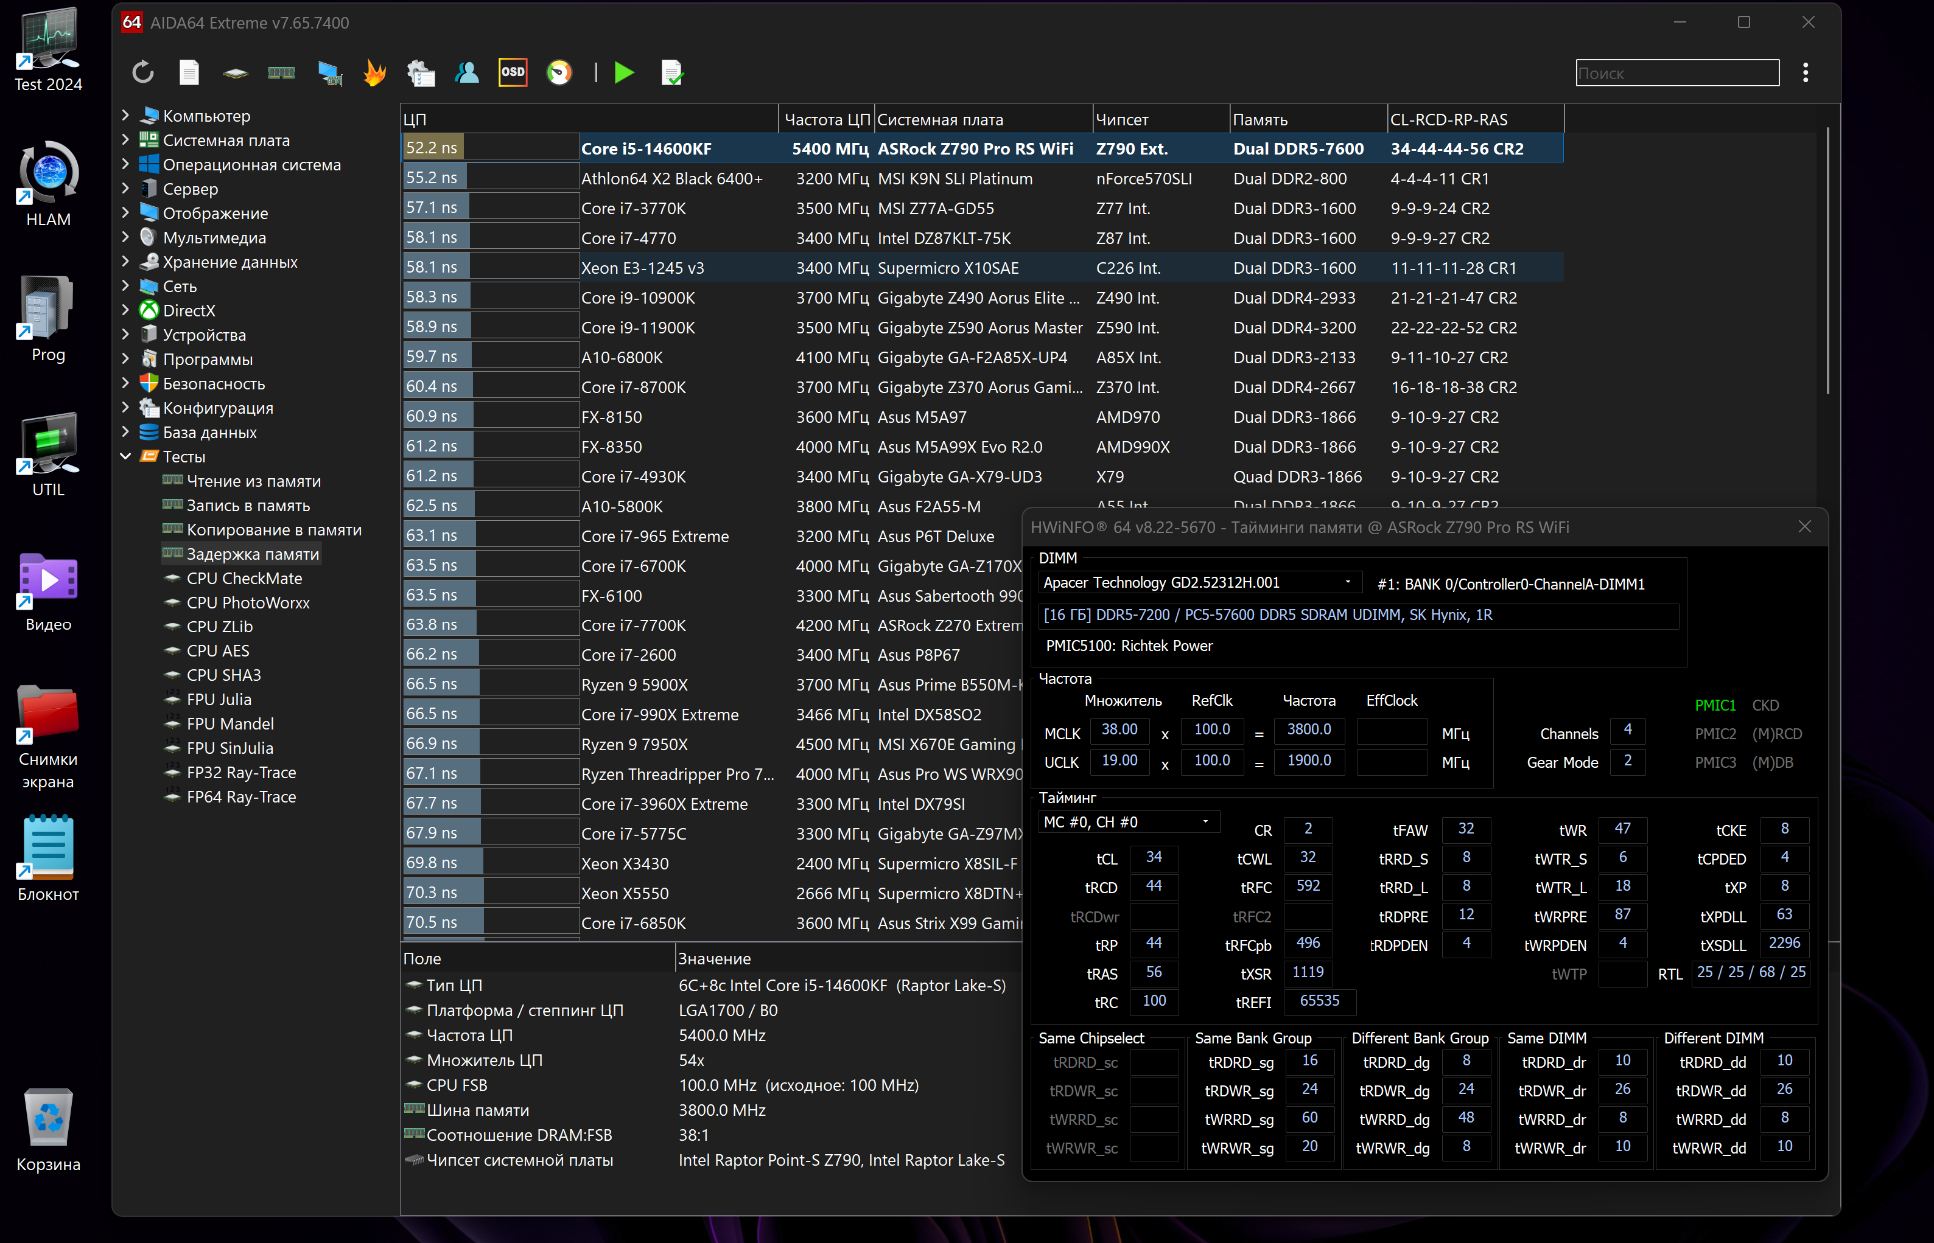Open Preferences gear checklist icon

[420, 72]
